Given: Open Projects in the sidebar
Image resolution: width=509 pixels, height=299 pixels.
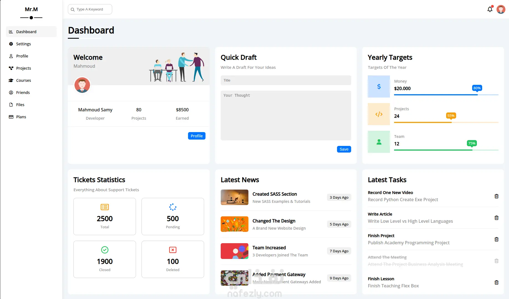Looking at the screenshot, I should (x=31, y=68).
